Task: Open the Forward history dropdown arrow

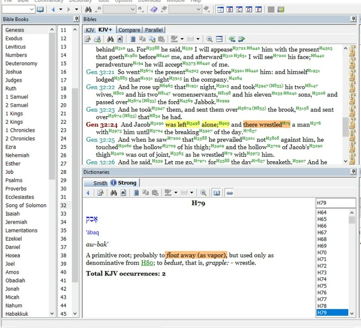Action: tap(76, 9)
